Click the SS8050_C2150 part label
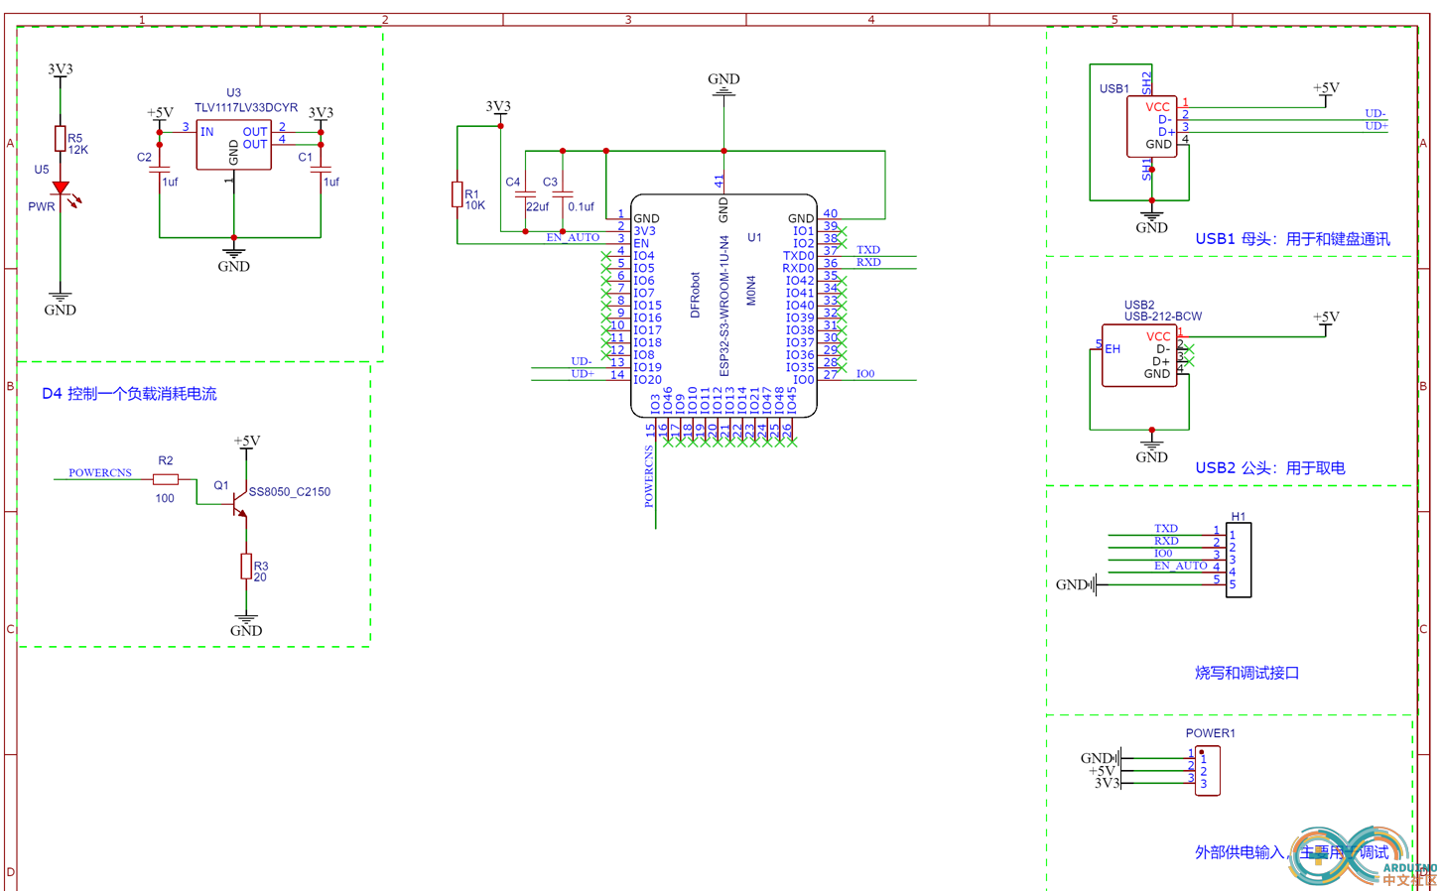 pos(290,492)
